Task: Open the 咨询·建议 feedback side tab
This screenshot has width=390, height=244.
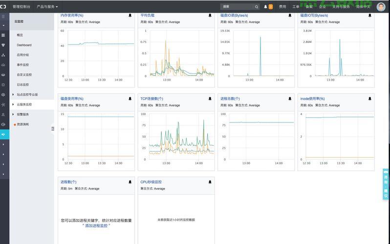Action: pos(386,184)
